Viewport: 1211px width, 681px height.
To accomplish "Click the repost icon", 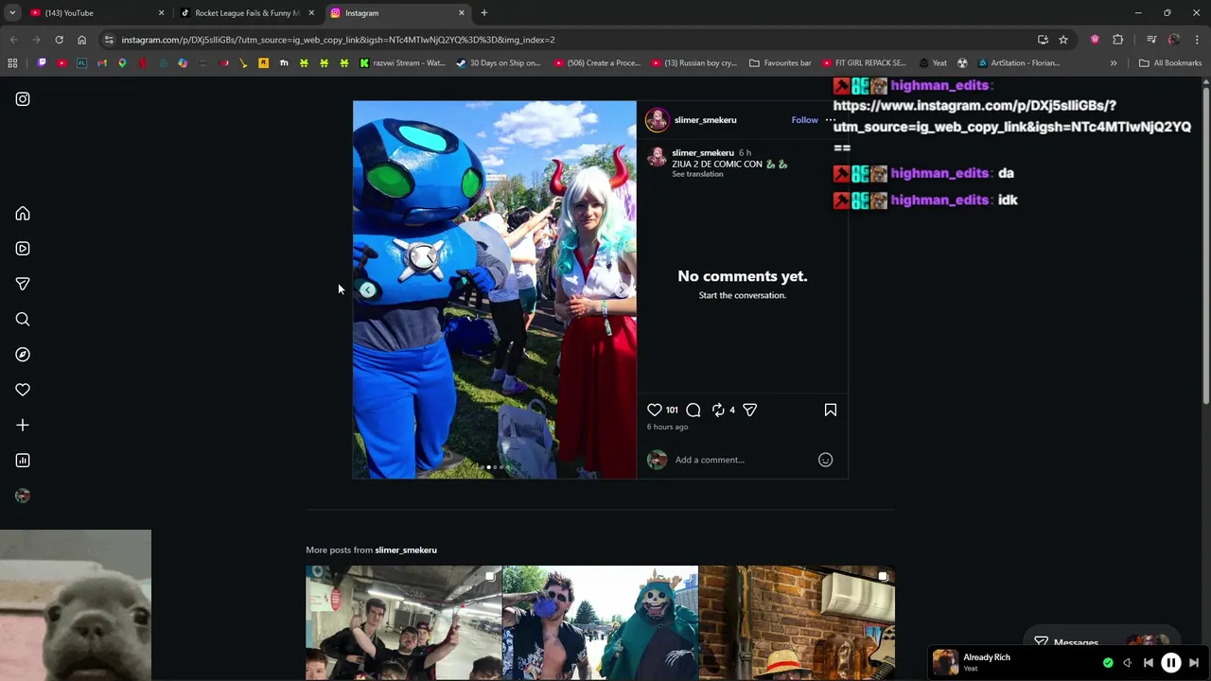I will (718, 410).
